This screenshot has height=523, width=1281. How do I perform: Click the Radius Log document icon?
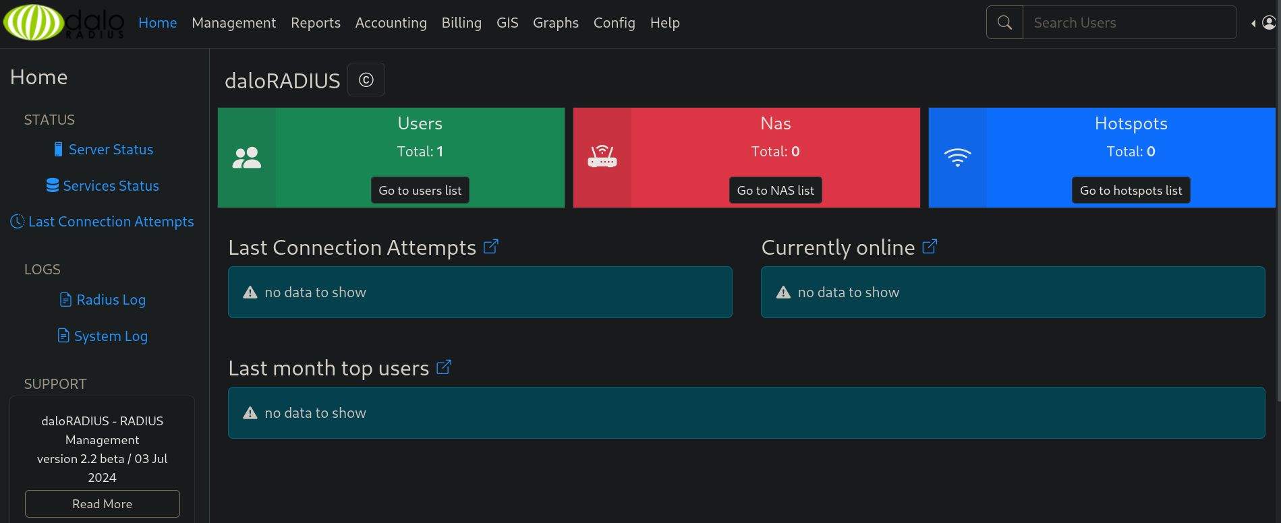tap(65, 299)
